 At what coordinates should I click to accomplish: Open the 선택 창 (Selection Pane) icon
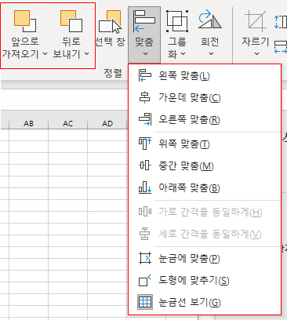tap(110, 22)
